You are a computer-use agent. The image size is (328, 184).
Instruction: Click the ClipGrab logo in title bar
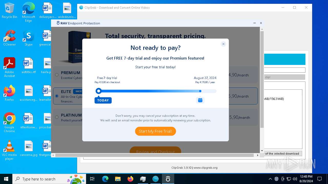click(x=81, y=7)
